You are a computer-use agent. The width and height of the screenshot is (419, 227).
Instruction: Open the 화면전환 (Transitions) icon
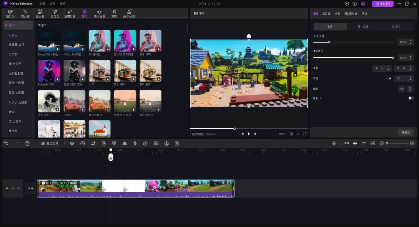pyautogui.click(x=69, y=13)
